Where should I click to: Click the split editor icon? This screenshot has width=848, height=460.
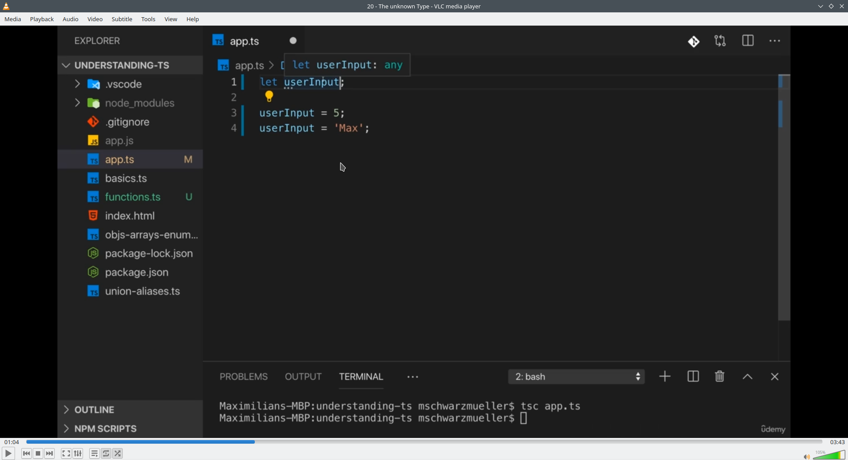click(748, 41)
